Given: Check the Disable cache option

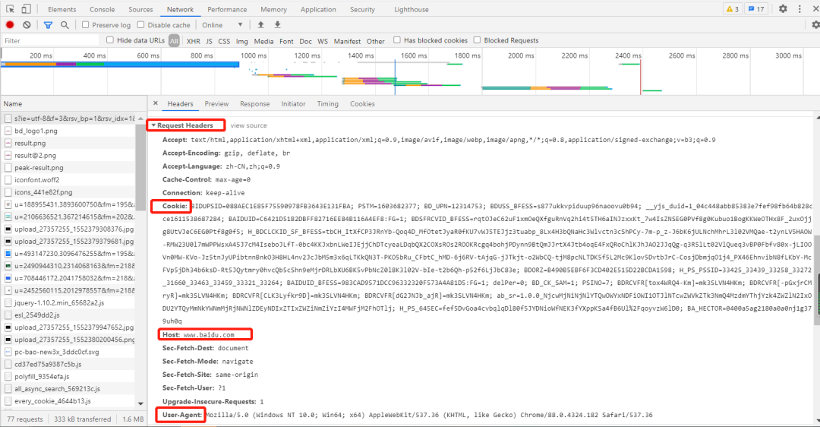Looking at the screenshot, I should 141,25.
